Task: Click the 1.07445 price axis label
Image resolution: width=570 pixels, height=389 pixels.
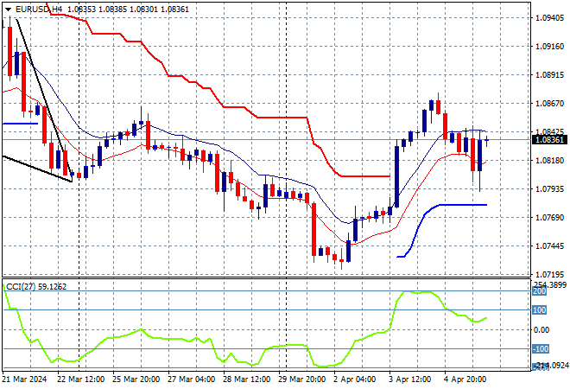Action: pyautogui.click(x=550, y=246)
